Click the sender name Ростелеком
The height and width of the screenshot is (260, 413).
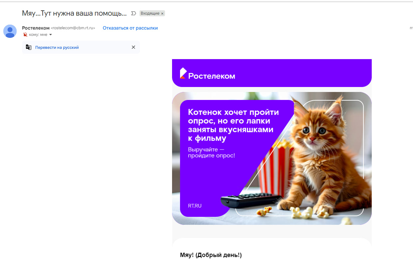click(36, 28)
